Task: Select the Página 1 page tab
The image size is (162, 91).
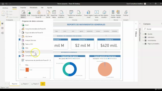Action: [x=25, y=84]
